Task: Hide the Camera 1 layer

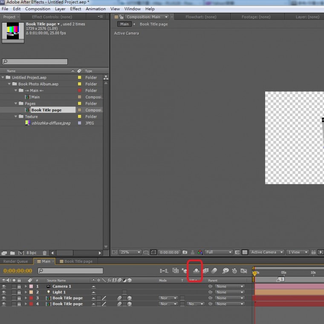Action: pos(4,286)
